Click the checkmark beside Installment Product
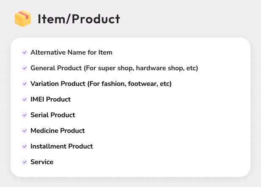 [x=25, y=146]
